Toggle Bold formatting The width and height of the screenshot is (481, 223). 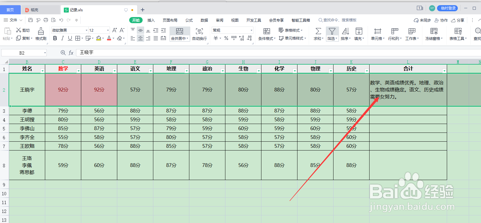(55, 38)
